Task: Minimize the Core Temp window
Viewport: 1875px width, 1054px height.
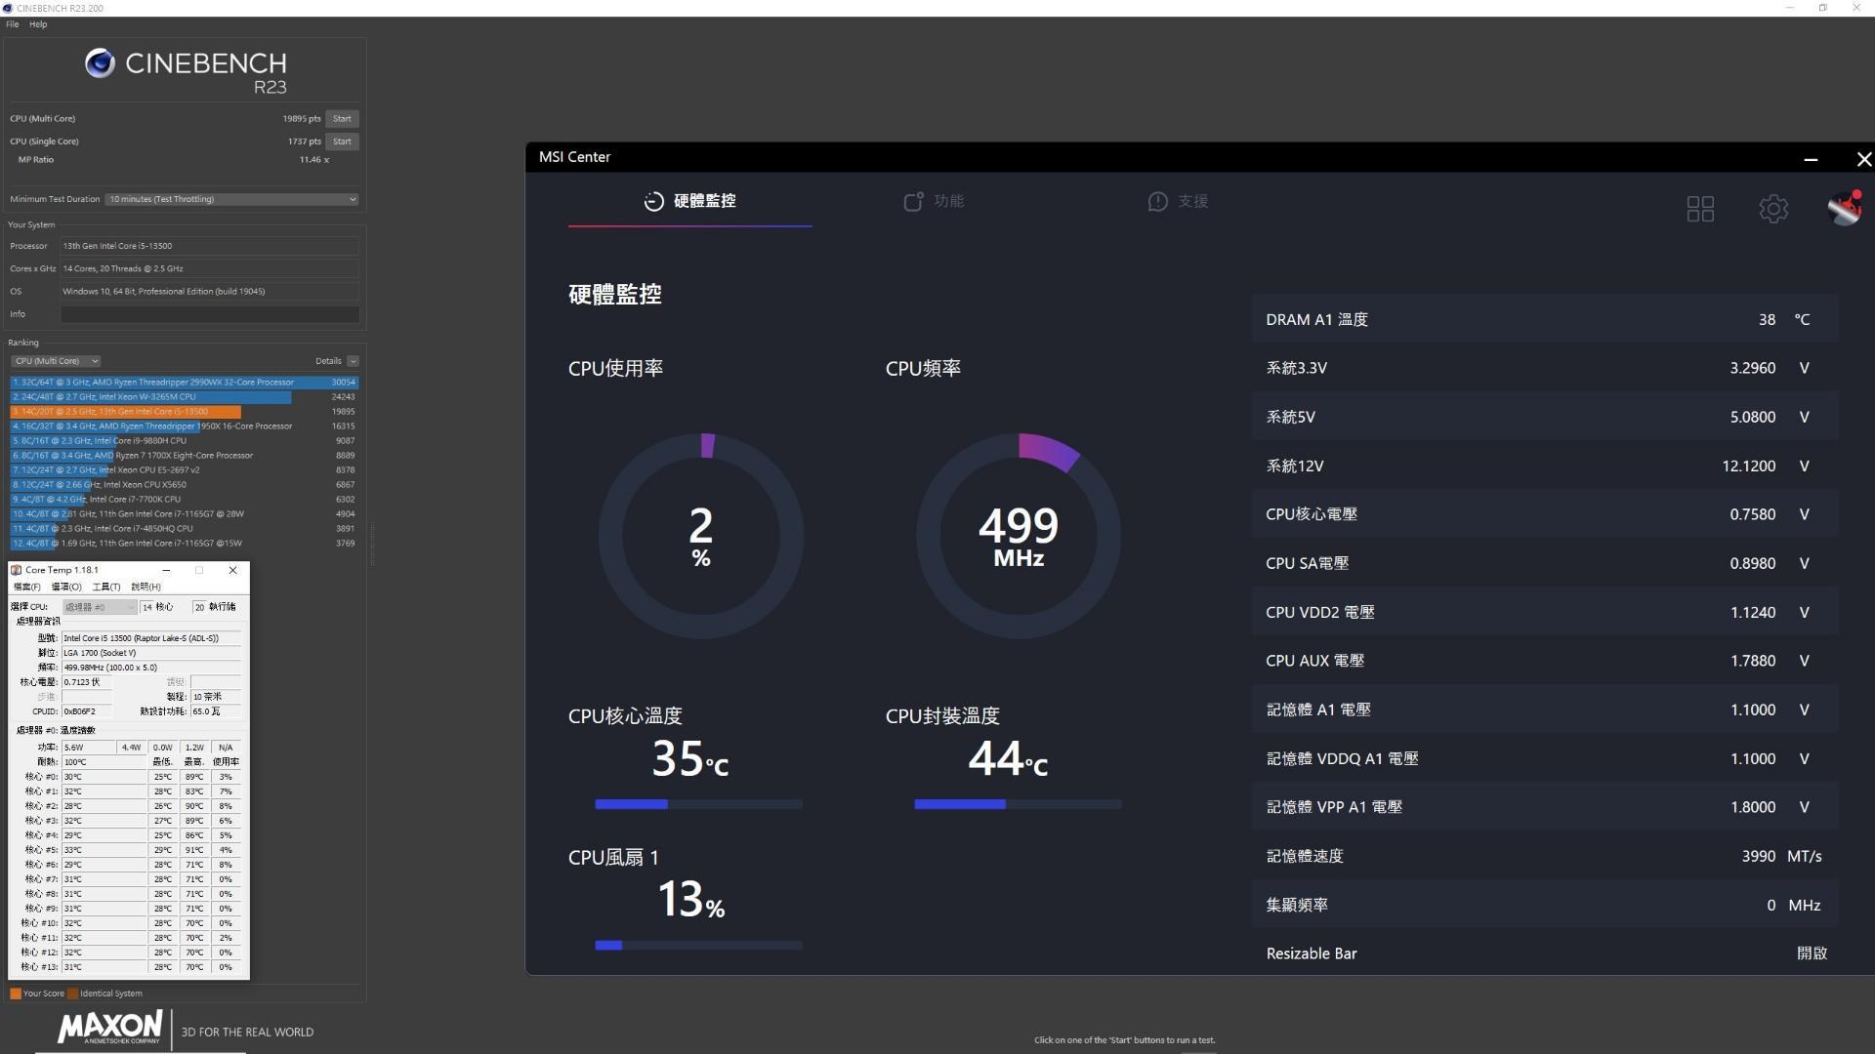Action: click(166, 570)
